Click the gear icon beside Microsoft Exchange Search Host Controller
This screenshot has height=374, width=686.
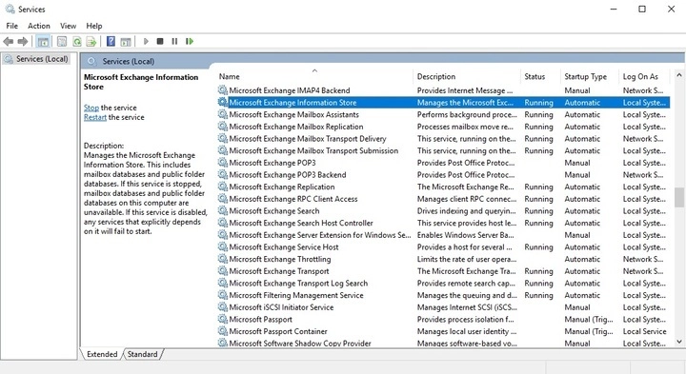pos(223,223)
